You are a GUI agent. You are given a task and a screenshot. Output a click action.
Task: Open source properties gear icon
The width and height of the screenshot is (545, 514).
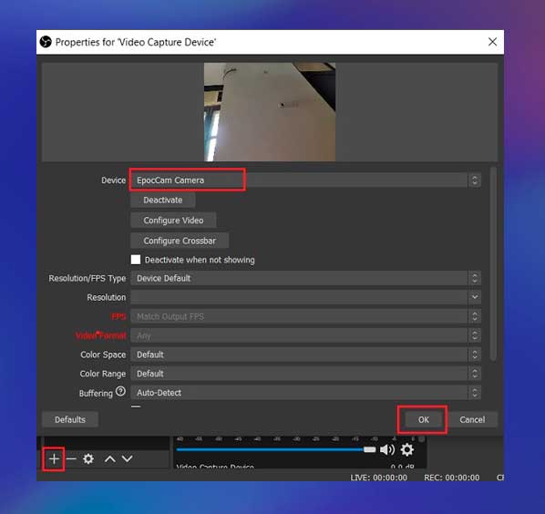(88, 459)
